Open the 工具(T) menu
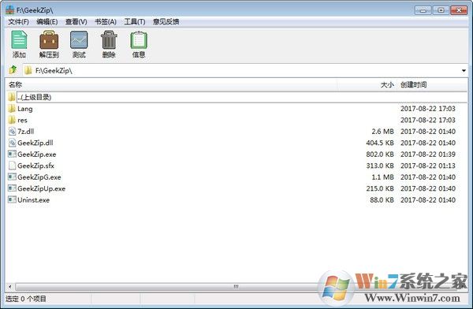This screenshot has height=309, width=473. (135, 22)
